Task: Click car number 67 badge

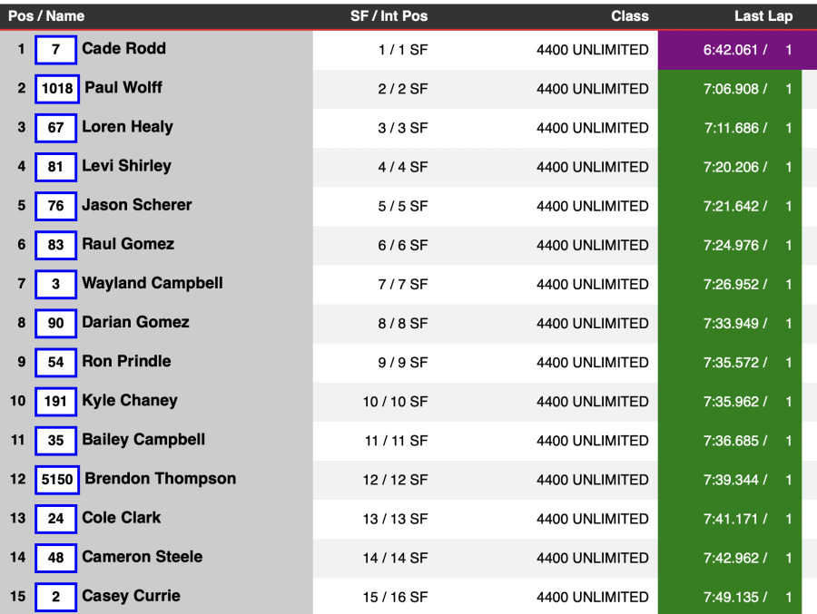Action: tap(55, 128)
